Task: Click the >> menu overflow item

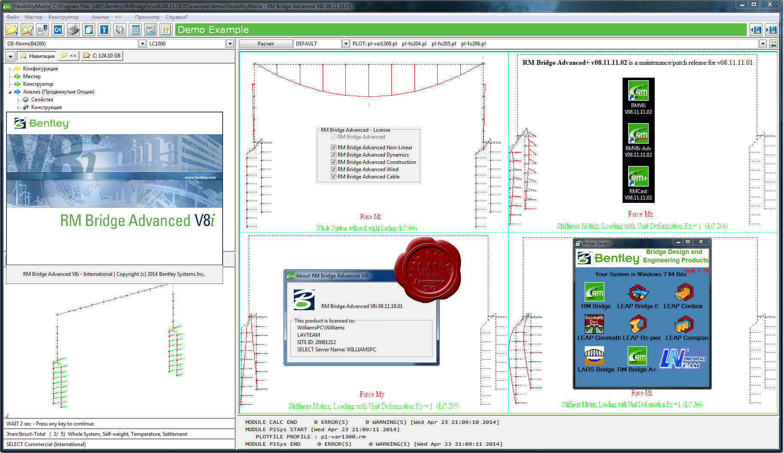Action: pos(118,17)
